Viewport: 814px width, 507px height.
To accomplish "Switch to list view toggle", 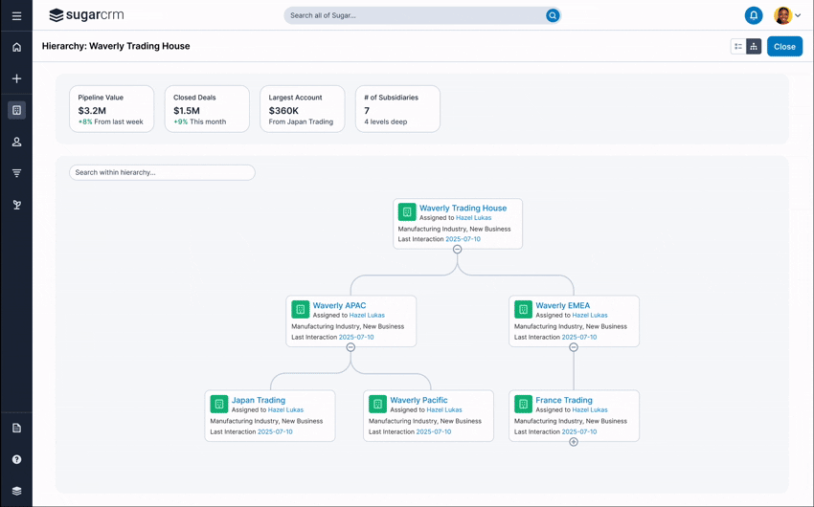I will [738, 47].
